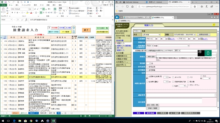
Task: Click the blue back arrow in remote IE
Action: point(117,17)
